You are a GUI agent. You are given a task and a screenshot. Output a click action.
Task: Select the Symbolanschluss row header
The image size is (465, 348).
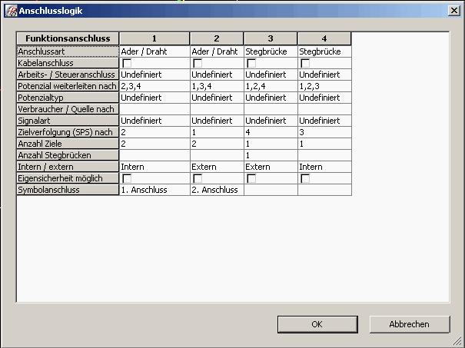(68, 190)
